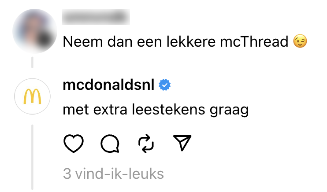Viewport: 327px width, 192px height.
Task: Tap the dark badge on the blurred avatar
Action: [x=45, y=40]
